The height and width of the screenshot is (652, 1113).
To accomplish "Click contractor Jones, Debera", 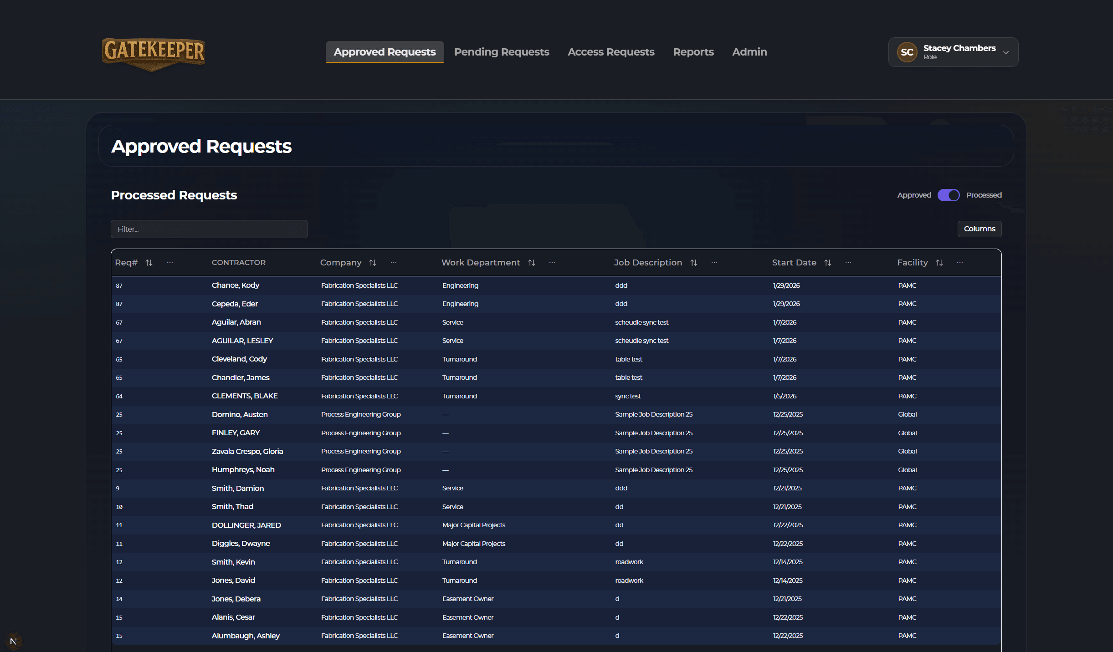I will [236, 599].
